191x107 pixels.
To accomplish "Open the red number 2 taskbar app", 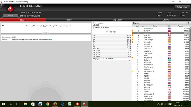I will [x=77, y=104].
